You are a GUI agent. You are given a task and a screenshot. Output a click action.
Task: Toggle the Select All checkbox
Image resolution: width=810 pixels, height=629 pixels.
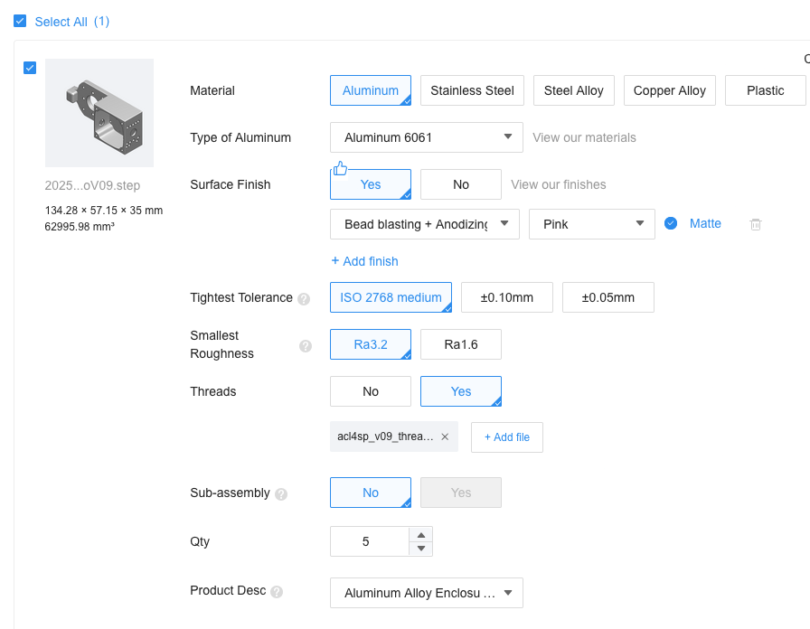[x=20, y=22]
